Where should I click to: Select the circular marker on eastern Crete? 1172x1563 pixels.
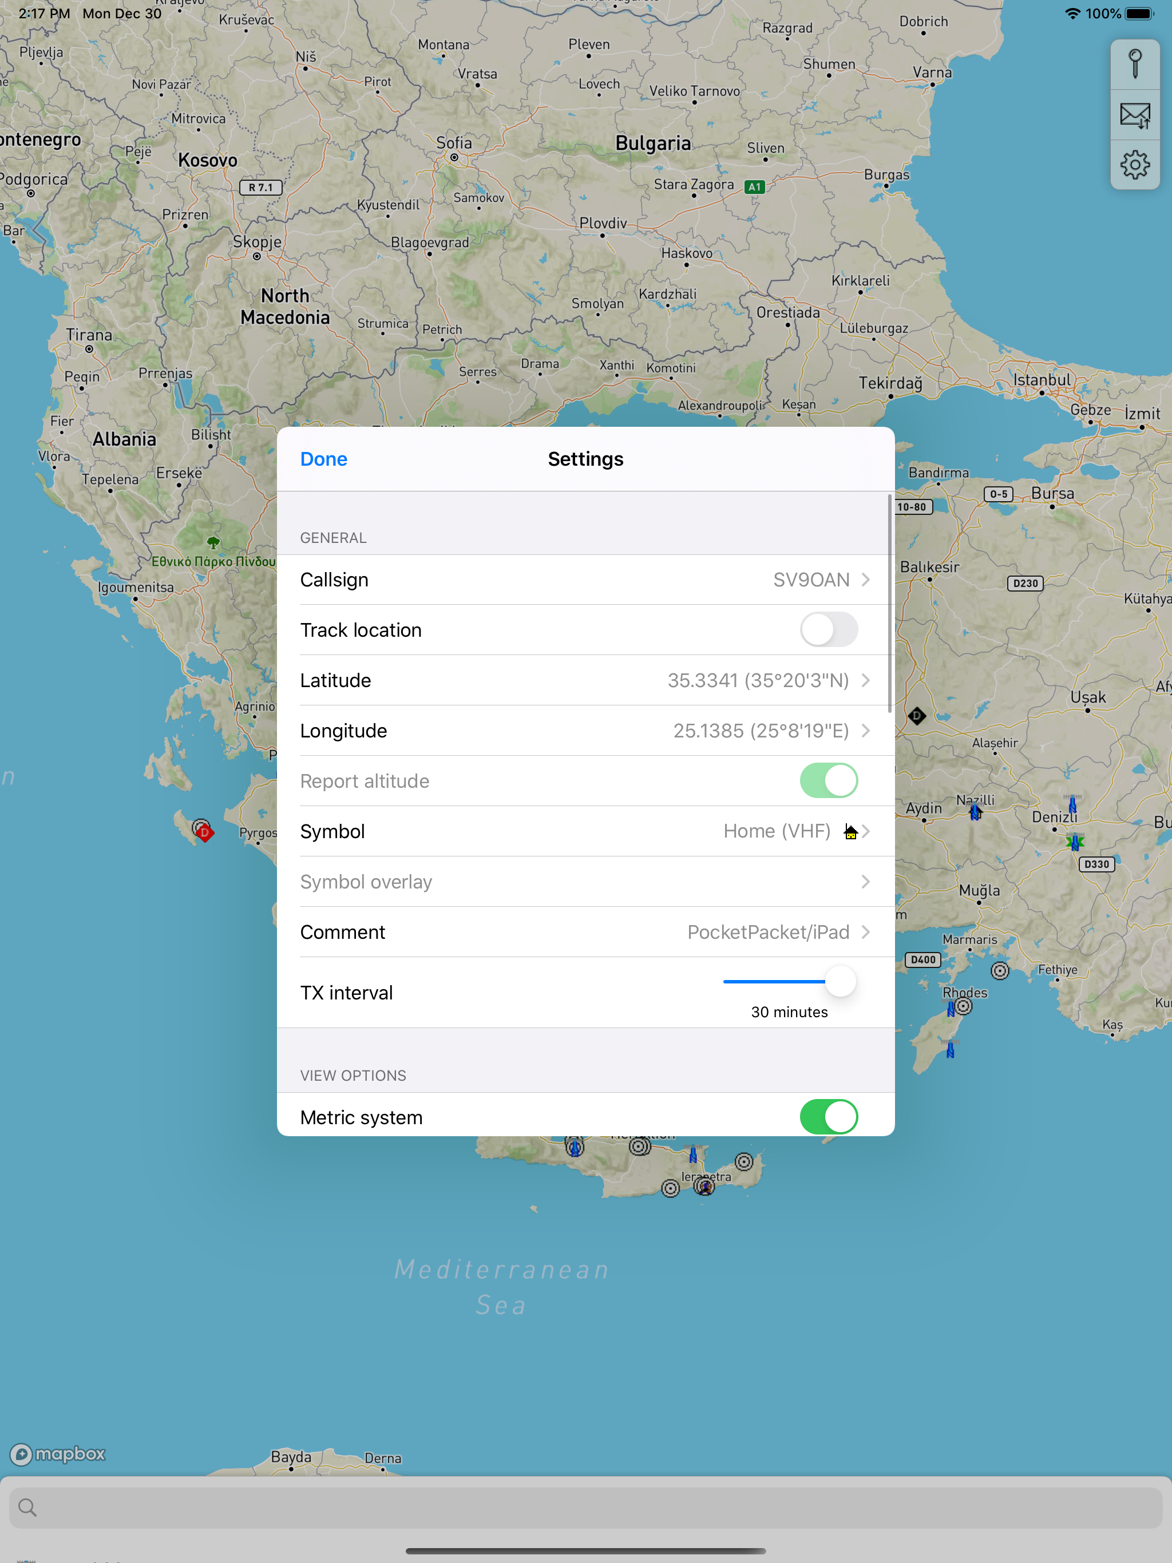(743, 1161)
